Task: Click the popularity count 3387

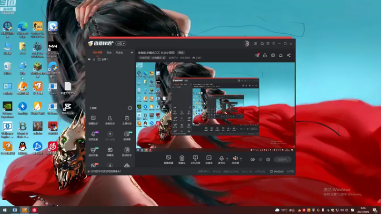Action: pyautogui.click(x=197, y=58)
